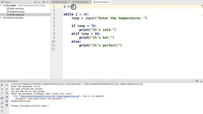The height and width of the screenshot is (114, 203).
Task: Click 'KeyboardInterrupt' console line
Action: tap(21, 101)
